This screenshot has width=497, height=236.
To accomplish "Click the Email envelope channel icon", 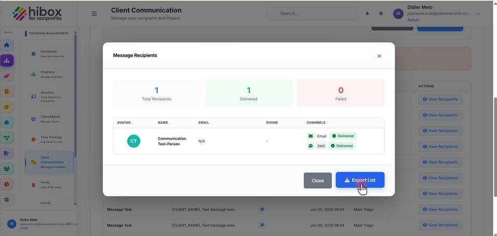I will coord(311,136).
